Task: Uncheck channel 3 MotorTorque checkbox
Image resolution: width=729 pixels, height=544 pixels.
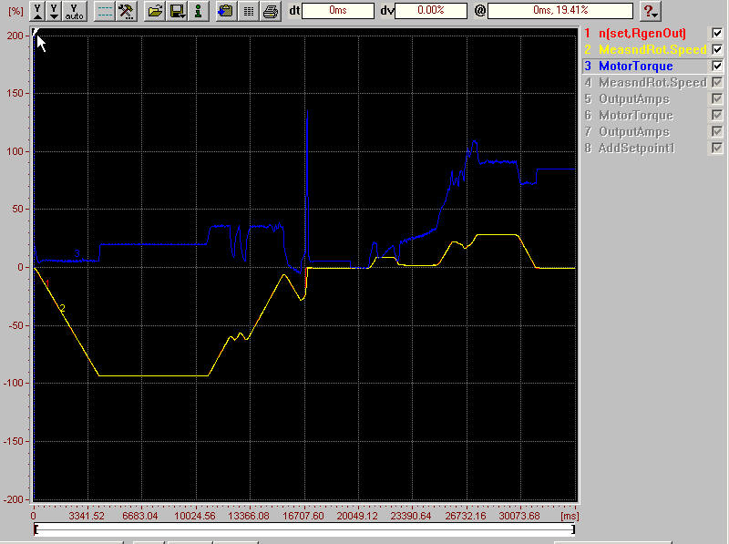Action: [717, 66]
